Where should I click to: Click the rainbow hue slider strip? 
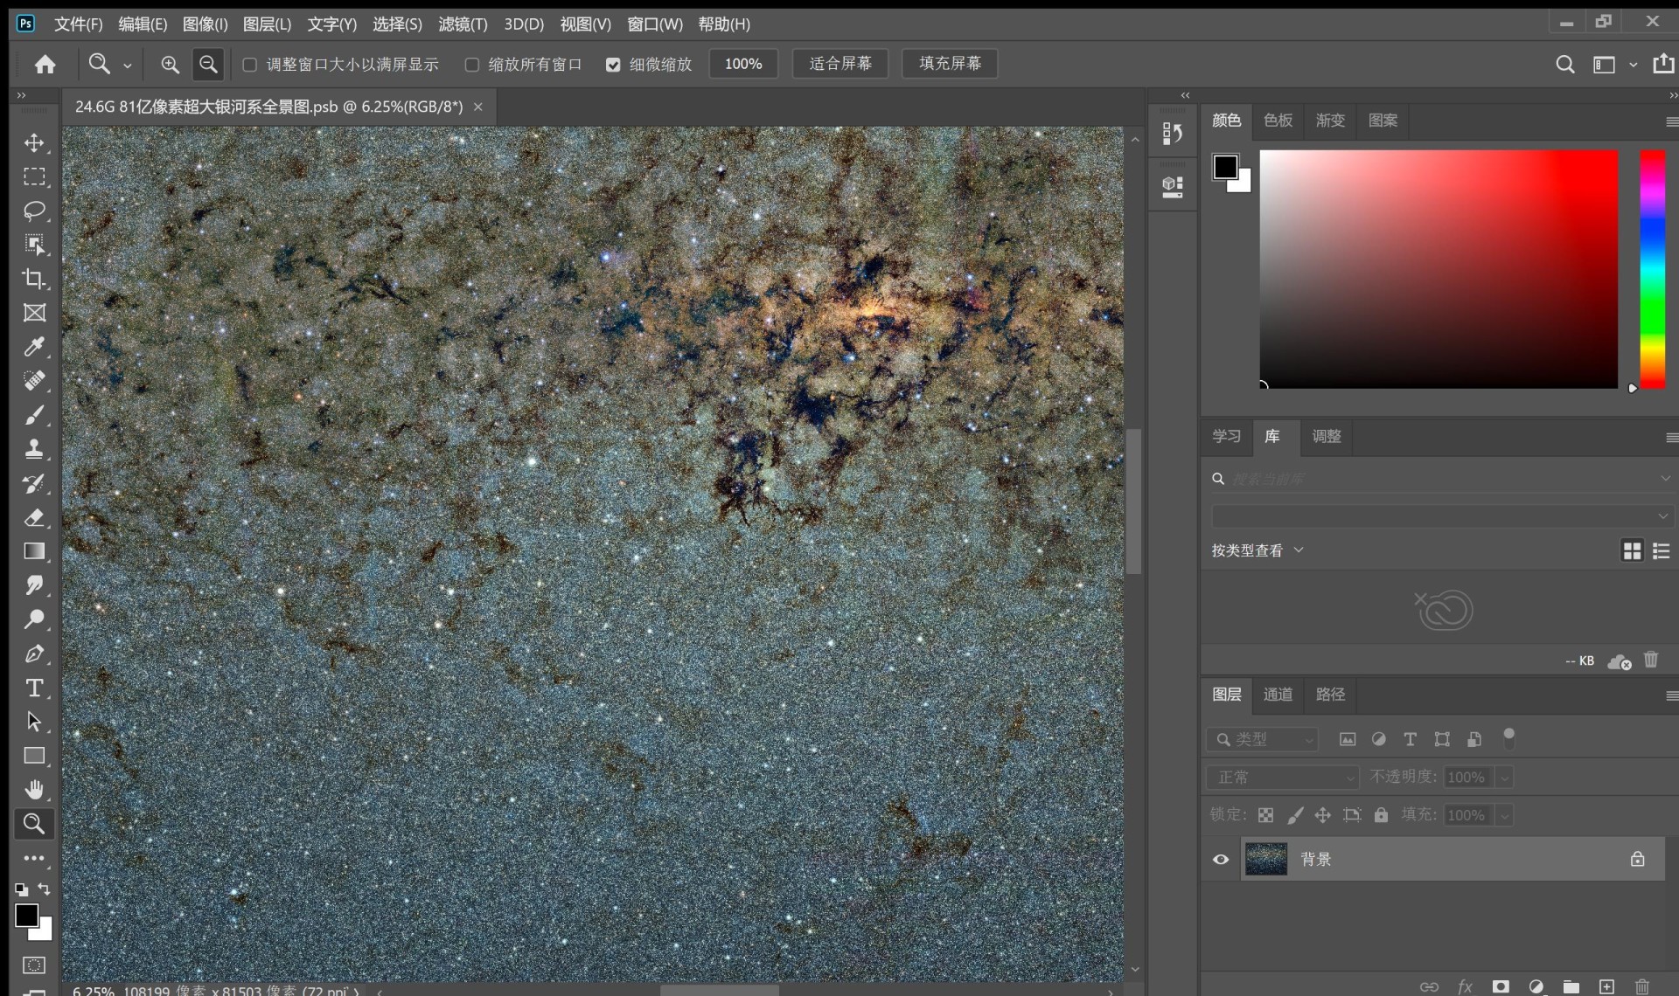(x=1652, y=269)
